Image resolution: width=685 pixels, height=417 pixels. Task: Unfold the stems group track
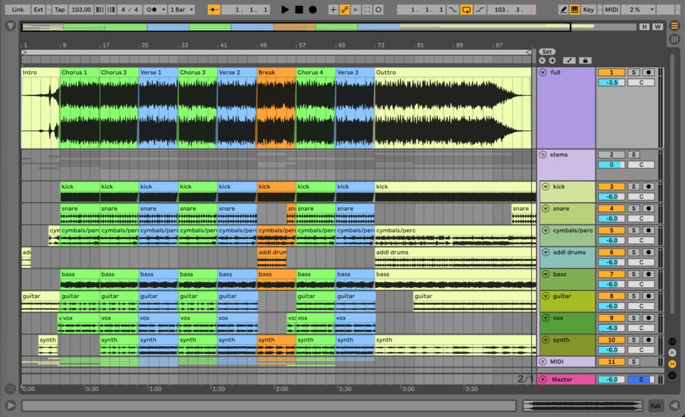(x=543, y=155)
